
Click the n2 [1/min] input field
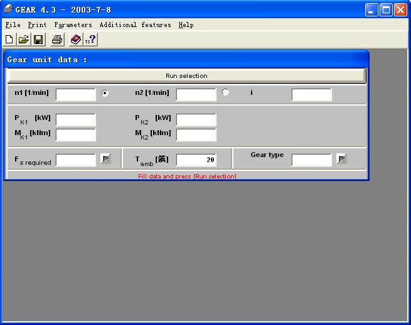(x=196, y=94)
